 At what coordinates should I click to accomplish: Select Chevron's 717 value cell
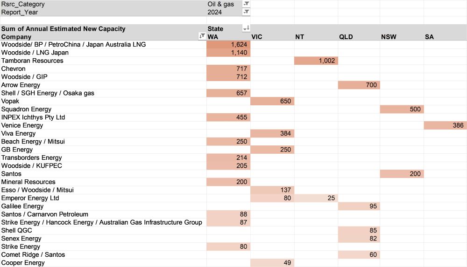point(228,68)
